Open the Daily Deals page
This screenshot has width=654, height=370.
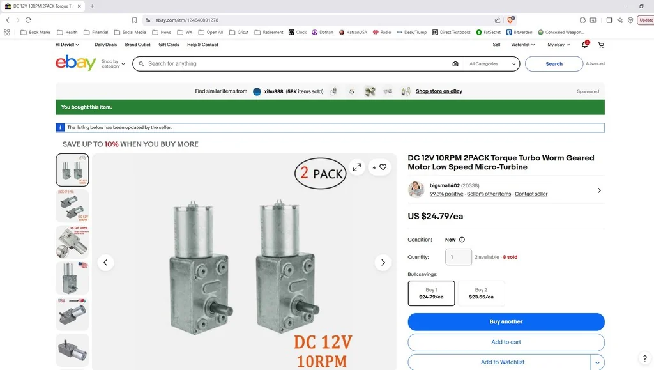coord(105,45)
